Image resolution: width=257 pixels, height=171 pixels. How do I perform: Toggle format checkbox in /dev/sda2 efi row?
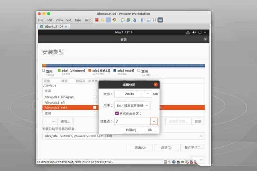tap(94, 102)
